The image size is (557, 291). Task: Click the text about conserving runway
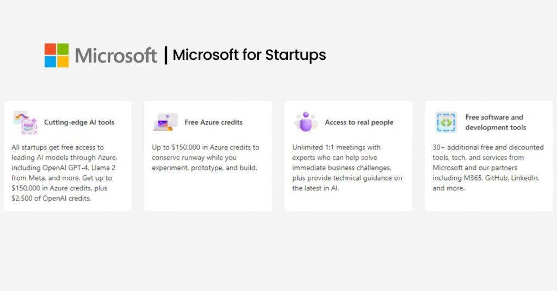coord(206,157)
